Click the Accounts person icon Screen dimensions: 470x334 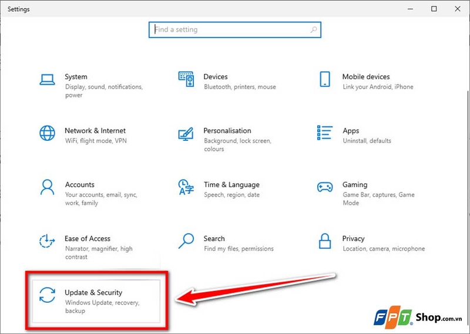[x=48, y=187]
